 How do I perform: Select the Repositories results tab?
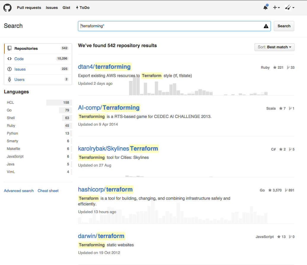click(x=38, y=49)
